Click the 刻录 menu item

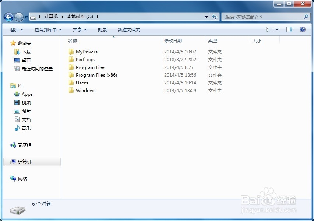tap(102, 29)
